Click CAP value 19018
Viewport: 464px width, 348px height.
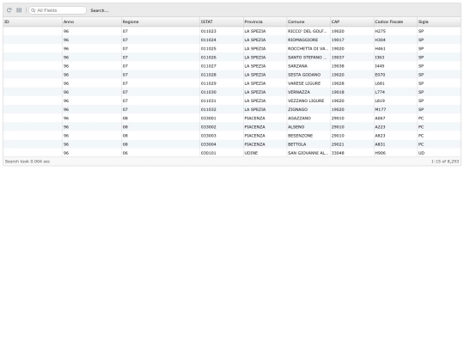338,92
